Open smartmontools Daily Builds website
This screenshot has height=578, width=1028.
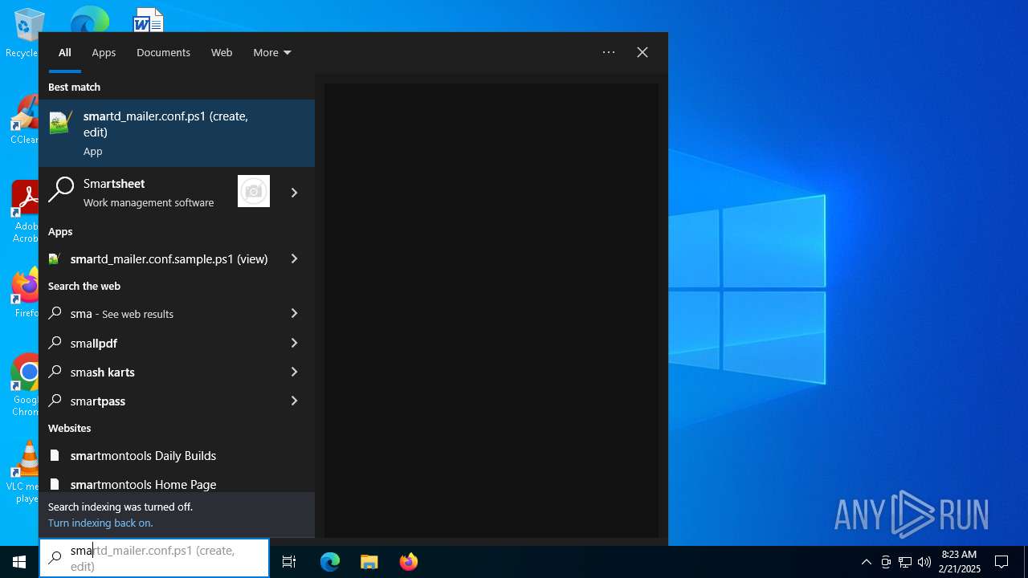tap(177, 455)
